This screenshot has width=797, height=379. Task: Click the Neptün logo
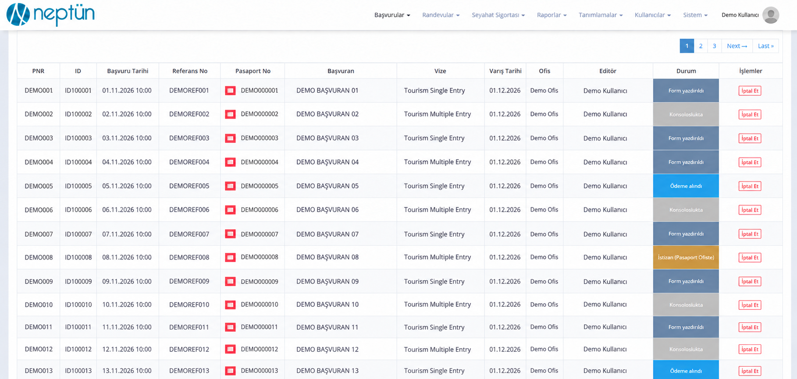pyautogui.click(x=50, y=14)
